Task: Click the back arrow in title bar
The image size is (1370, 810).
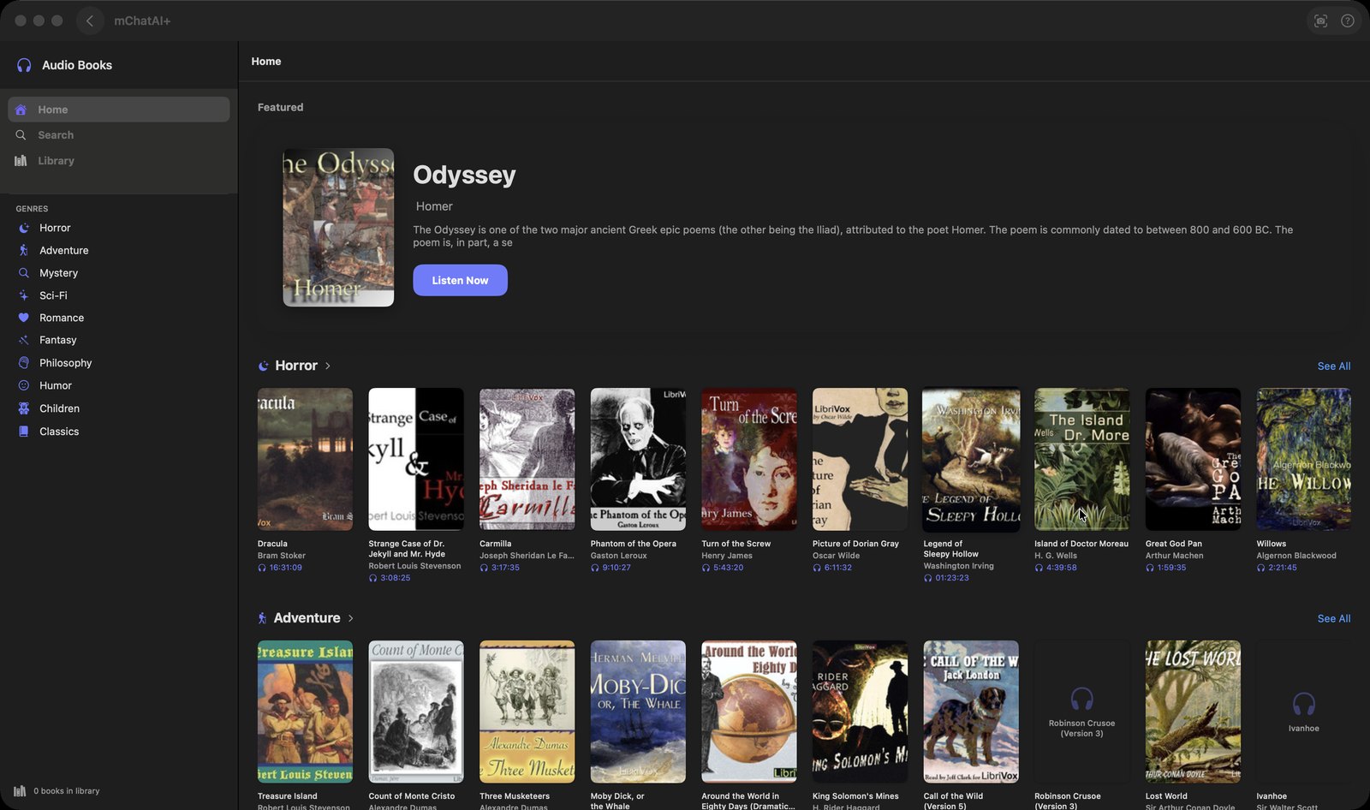Action: 90,21
